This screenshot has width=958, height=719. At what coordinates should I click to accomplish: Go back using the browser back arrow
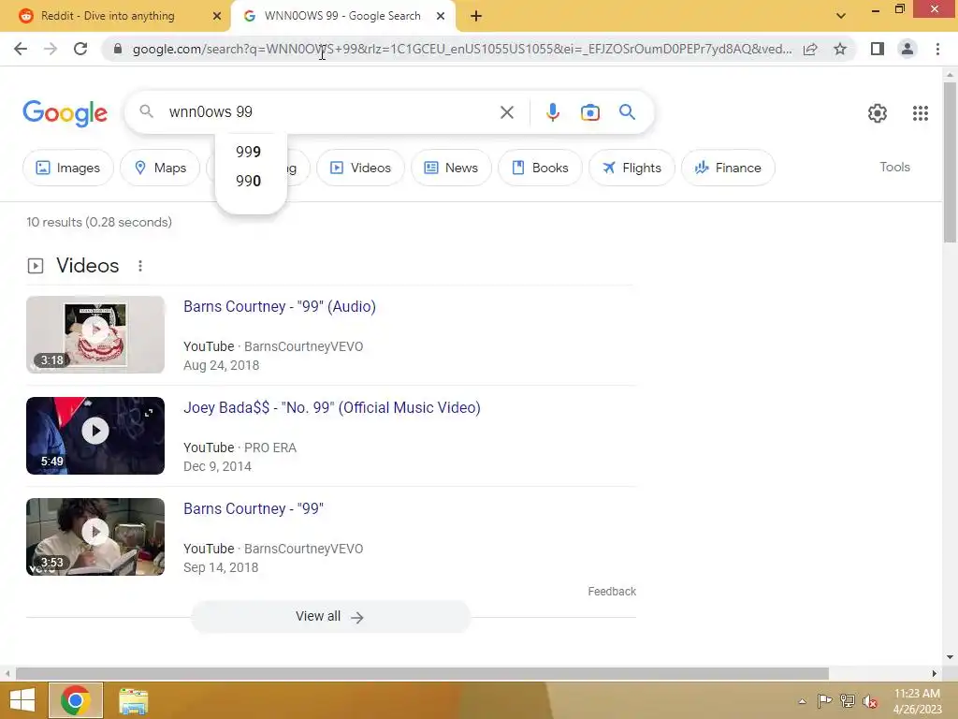click(21, 49)
